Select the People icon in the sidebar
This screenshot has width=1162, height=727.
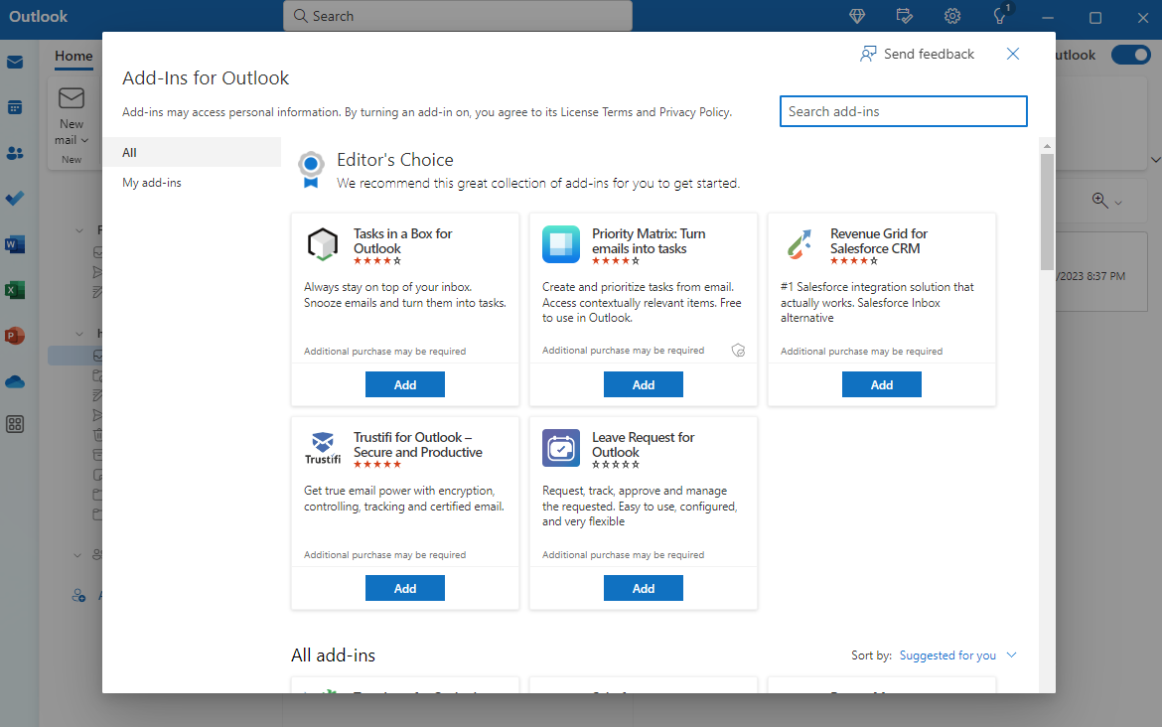coord(14,152)
